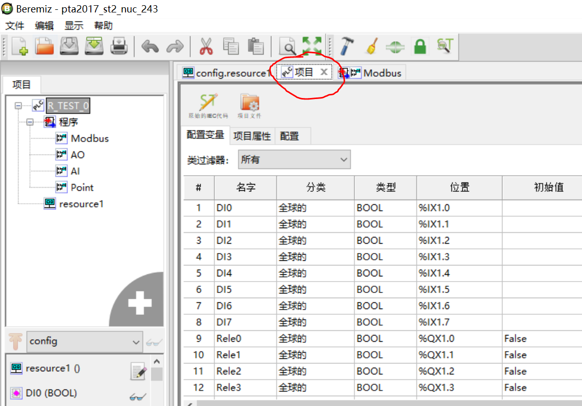
Task: Collapse the 程序 node in the project tree
Action: click(x=31, y=122)
